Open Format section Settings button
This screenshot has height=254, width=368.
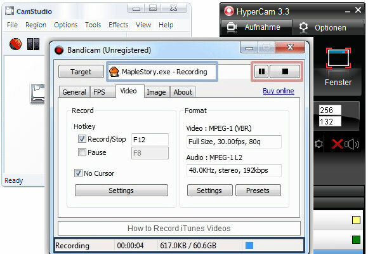tap(209, 190)
